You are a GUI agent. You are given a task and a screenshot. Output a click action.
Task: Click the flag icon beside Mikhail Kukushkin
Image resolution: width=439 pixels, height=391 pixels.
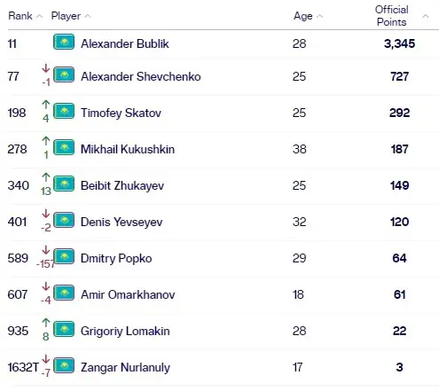pos(64,147)
